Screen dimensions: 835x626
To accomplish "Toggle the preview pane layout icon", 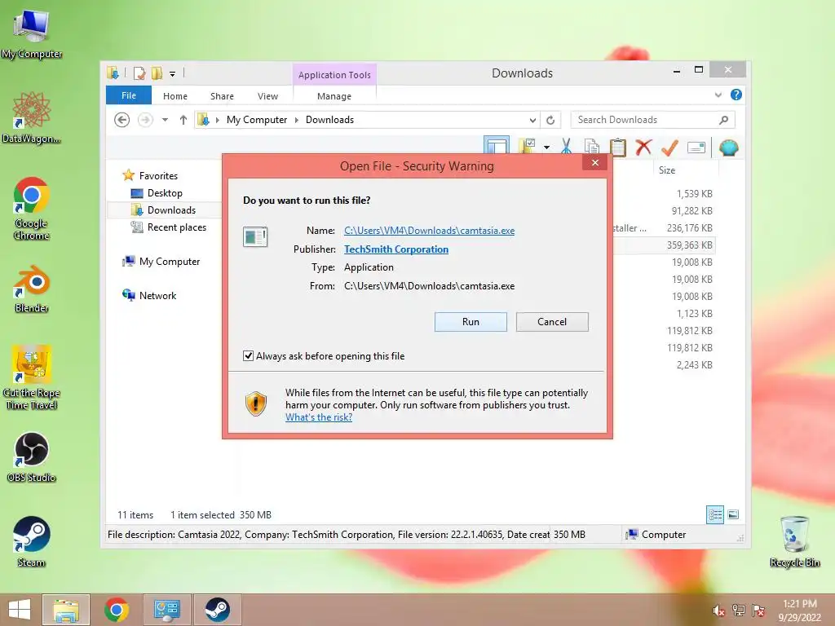I will (x=497, y=146).
